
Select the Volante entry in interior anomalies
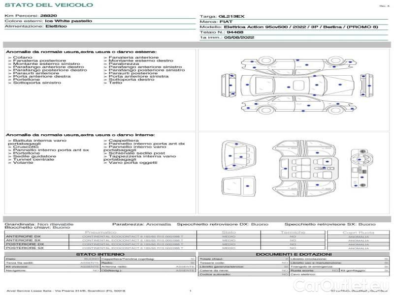coord(23,163)
